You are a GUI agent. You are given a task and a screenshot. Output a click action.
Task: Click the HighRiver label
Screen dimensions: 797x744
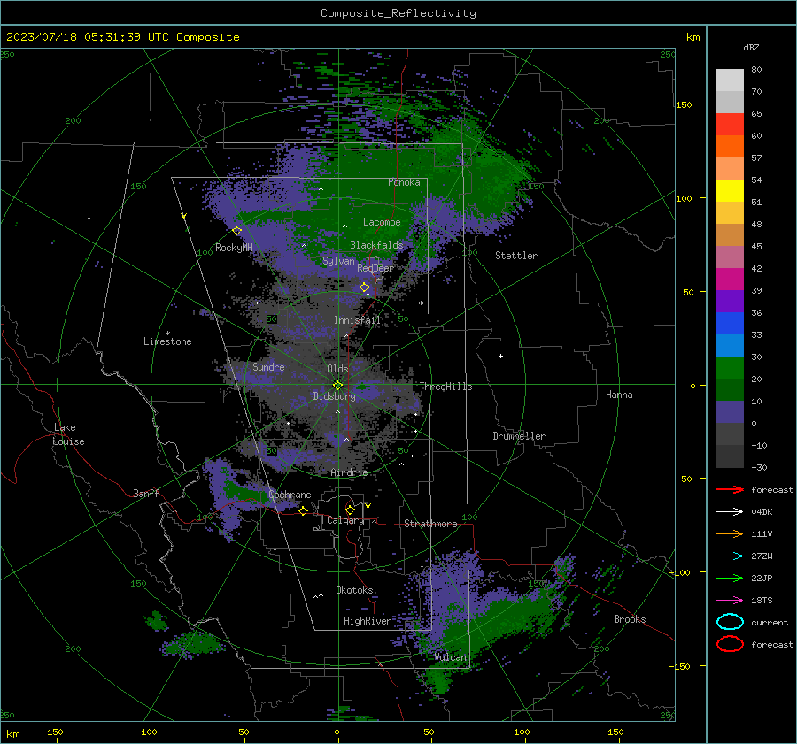pyautogui.click(x=368, y=621)
